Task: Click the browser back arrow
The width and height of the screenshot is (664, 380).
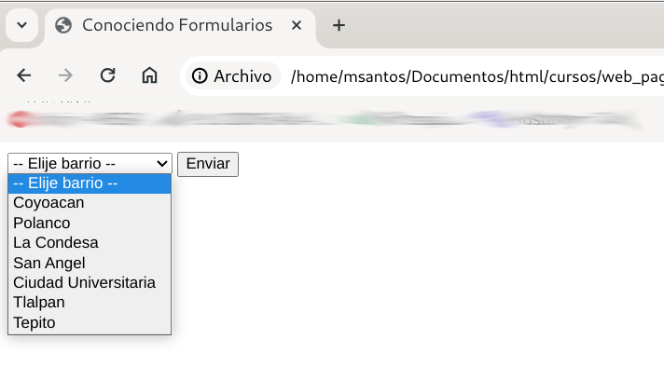Action: [24, 75]
